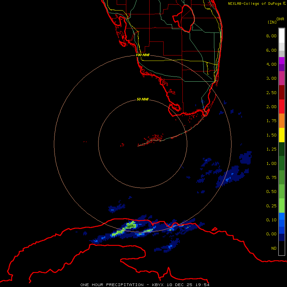Image resolution: width=287 pixels, height=287 pixels.
Task: Click the 1.25 legend value
Action: 271,149
